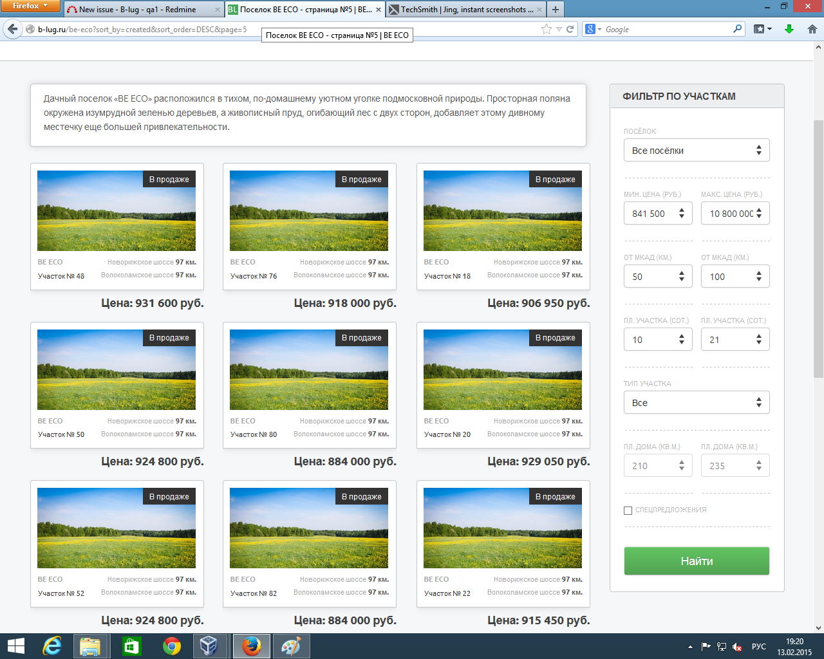
Task: Open the min price 841 500 selector
Action: point(657,214)
